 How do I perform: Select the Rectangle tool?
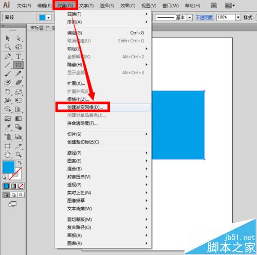click(x=19, y=65)
